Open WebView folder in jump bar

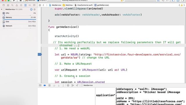coord(68,5)
